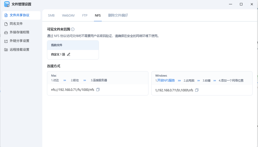Click the 外接存储权限 drive icon in sidebar
Viewport: 258px width, 147px height.
tap(6, 33)
